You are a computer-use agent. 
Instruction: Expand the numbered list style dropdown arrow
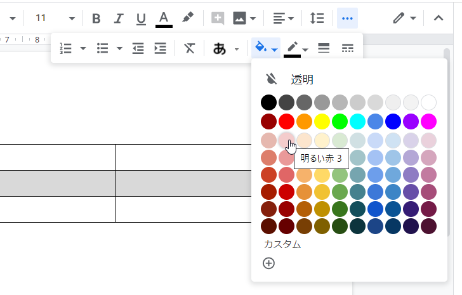(83, 48)
